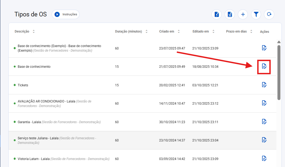Image resolution: width=285 pixels, height=167 pixels.
Task: Refresh the Tipos de OS list
Action: coord(269,15)
